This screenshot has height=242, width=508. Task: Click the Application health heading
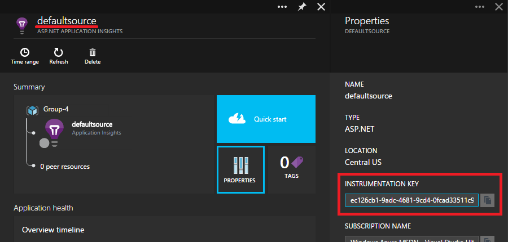[43, 208]
